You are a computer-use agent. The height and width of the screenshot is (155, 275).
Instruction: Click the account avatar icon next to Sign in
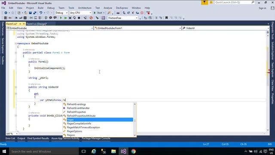(272, 8)
